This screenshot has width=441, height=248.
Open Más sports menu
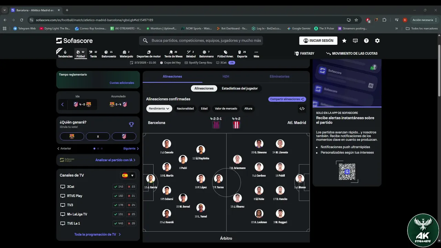click(x=256, y=54)
